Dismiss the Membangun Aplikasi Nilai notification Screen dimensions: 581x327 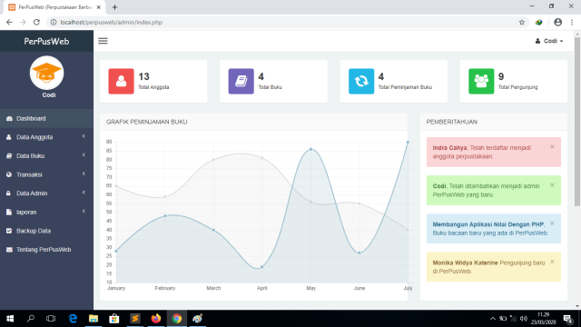click(x=552, y=223)
